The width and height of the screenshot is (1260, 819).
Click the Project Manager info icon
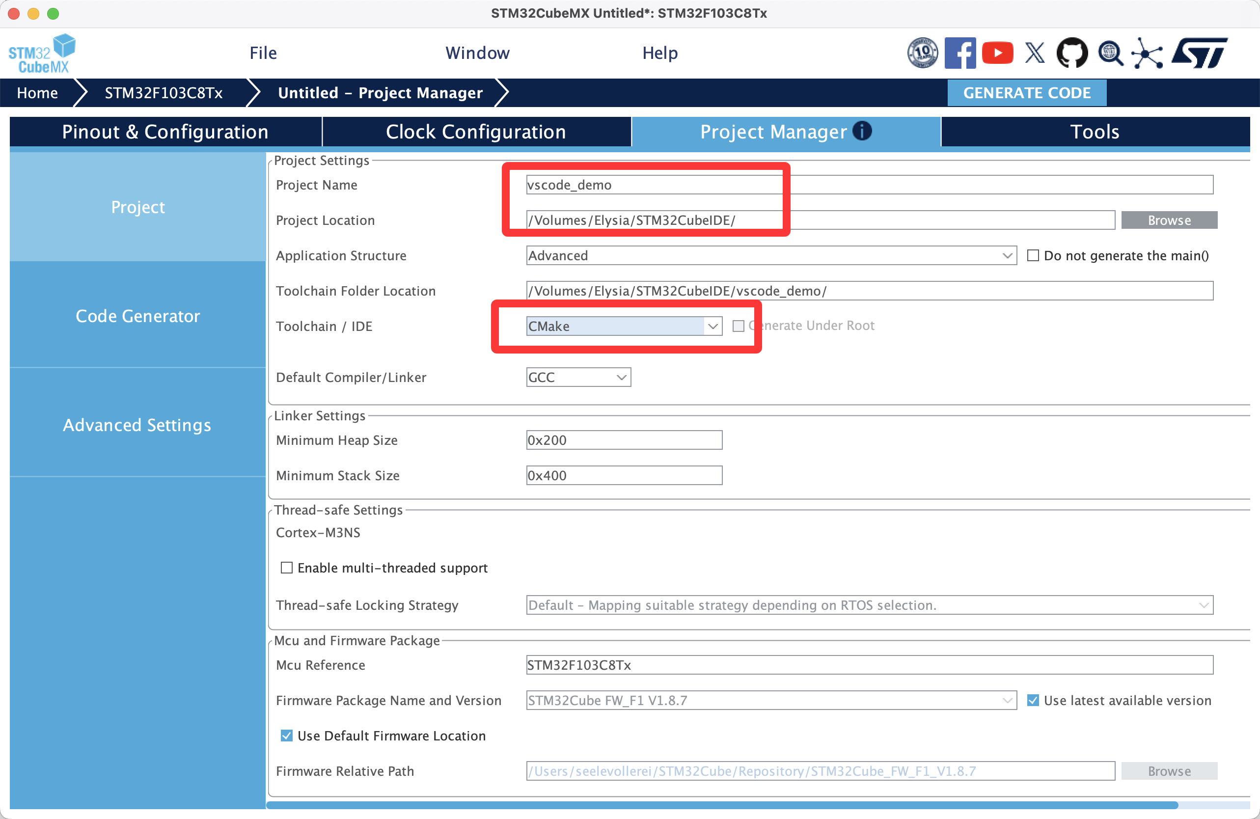(x=862, y=131)
